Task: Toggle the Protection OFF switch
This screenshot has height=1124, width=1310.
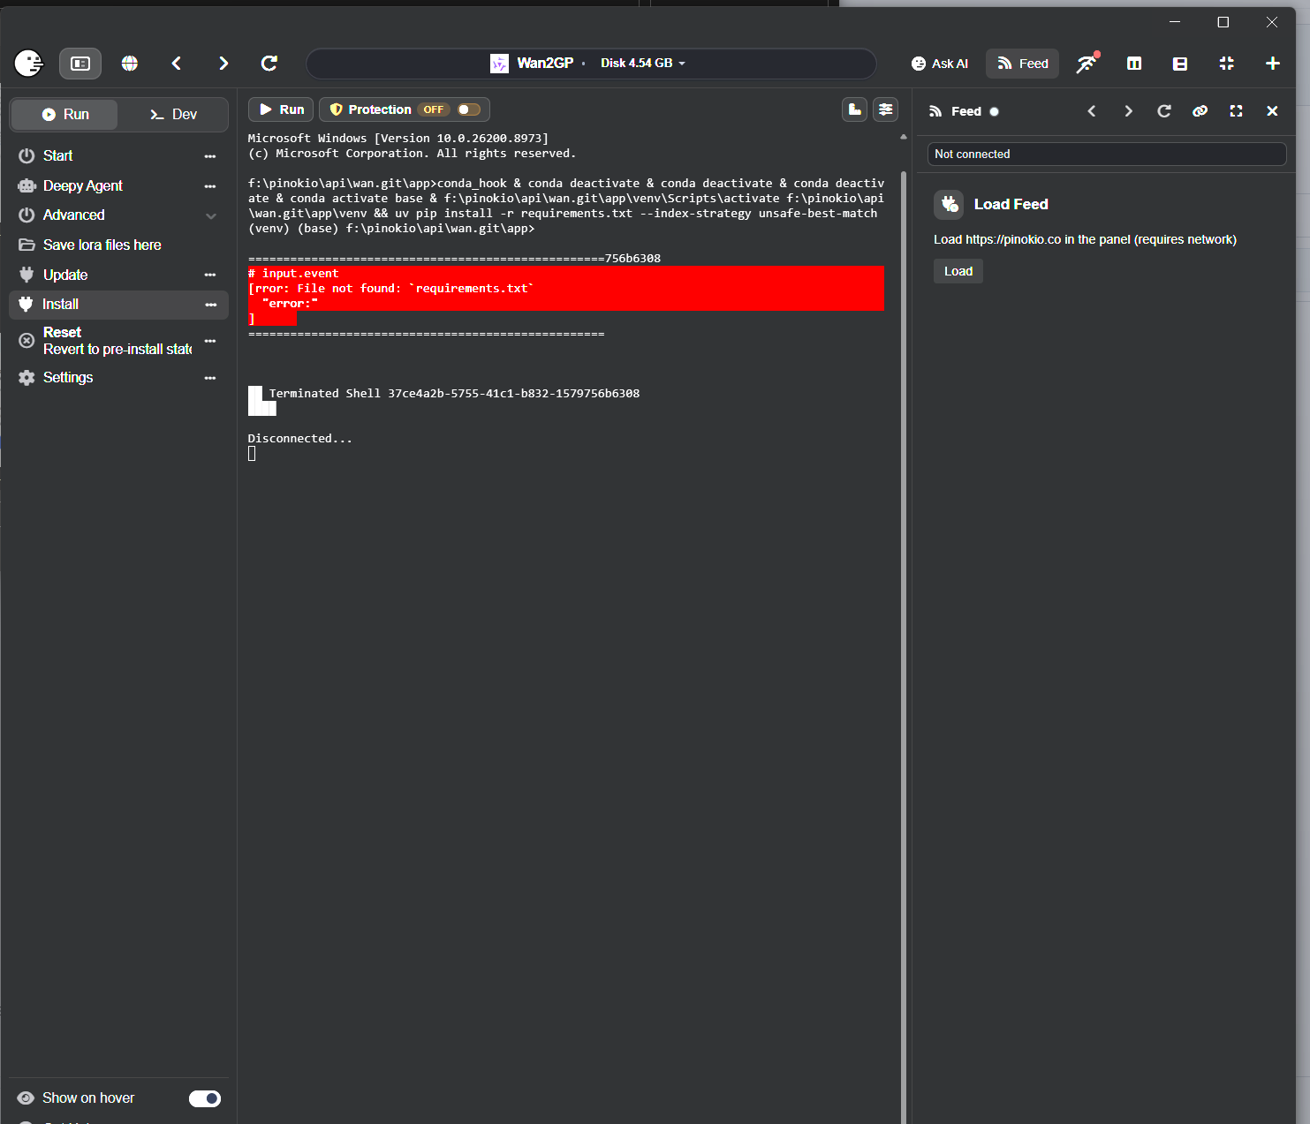Action: tap(469, 109)
